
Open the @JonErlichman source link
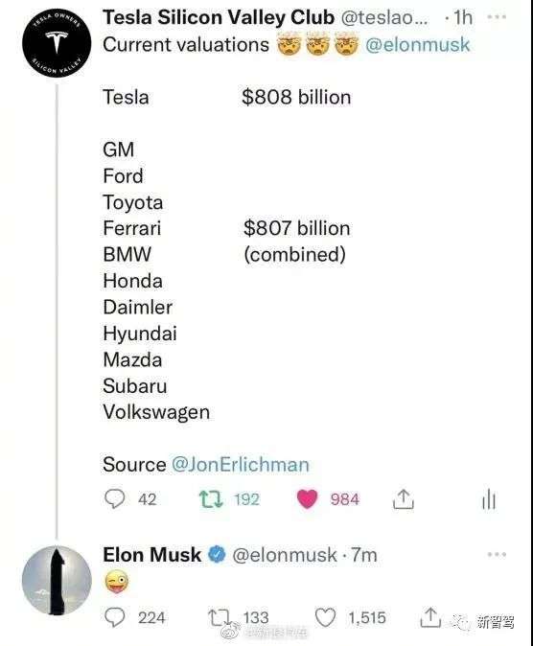point(241,465)
